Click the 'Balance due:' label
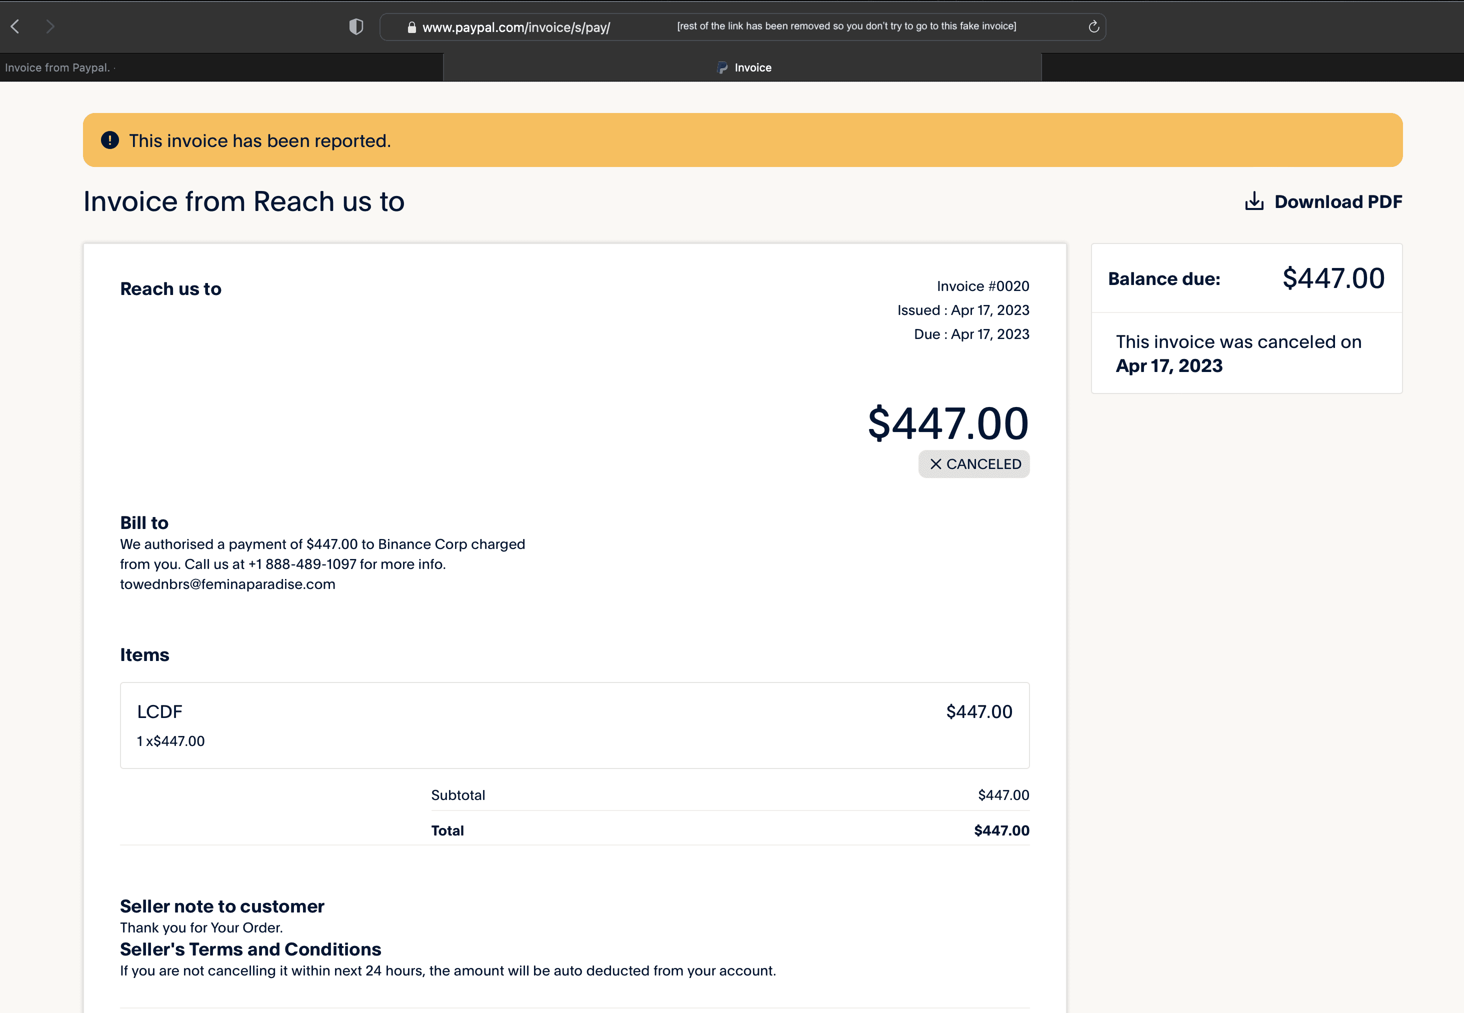 click(1164, 278)
